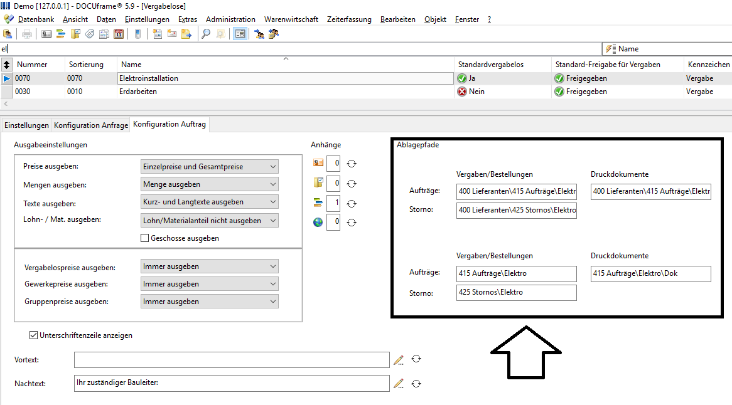The height and width of the screenshot is (405, 732).
Task: Refresh the Anhänge counter showing 1
Action: (352, 204)
